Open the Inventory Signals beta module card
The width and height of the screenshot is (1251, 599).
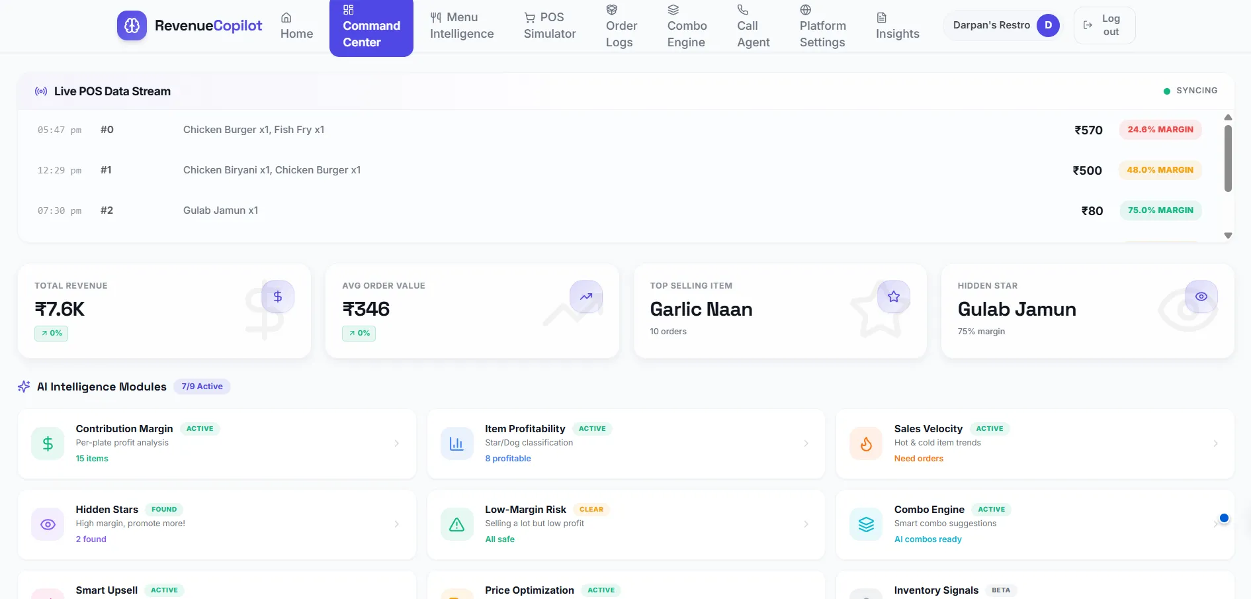point(1035,585)
